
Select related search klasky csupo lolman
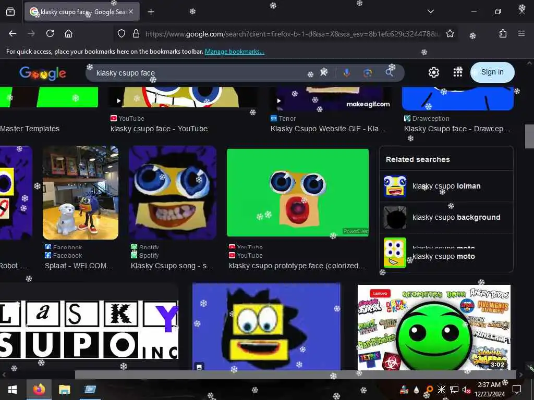click(446, 186)
